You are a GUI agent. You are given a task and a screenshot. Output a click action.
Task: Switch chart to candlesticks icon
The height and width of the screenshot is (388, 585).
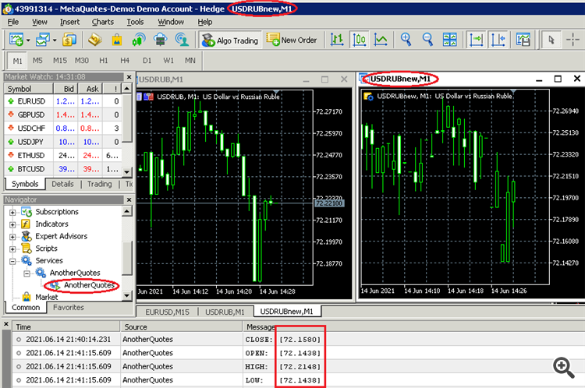pyautogui.click(x=359, y=40)
